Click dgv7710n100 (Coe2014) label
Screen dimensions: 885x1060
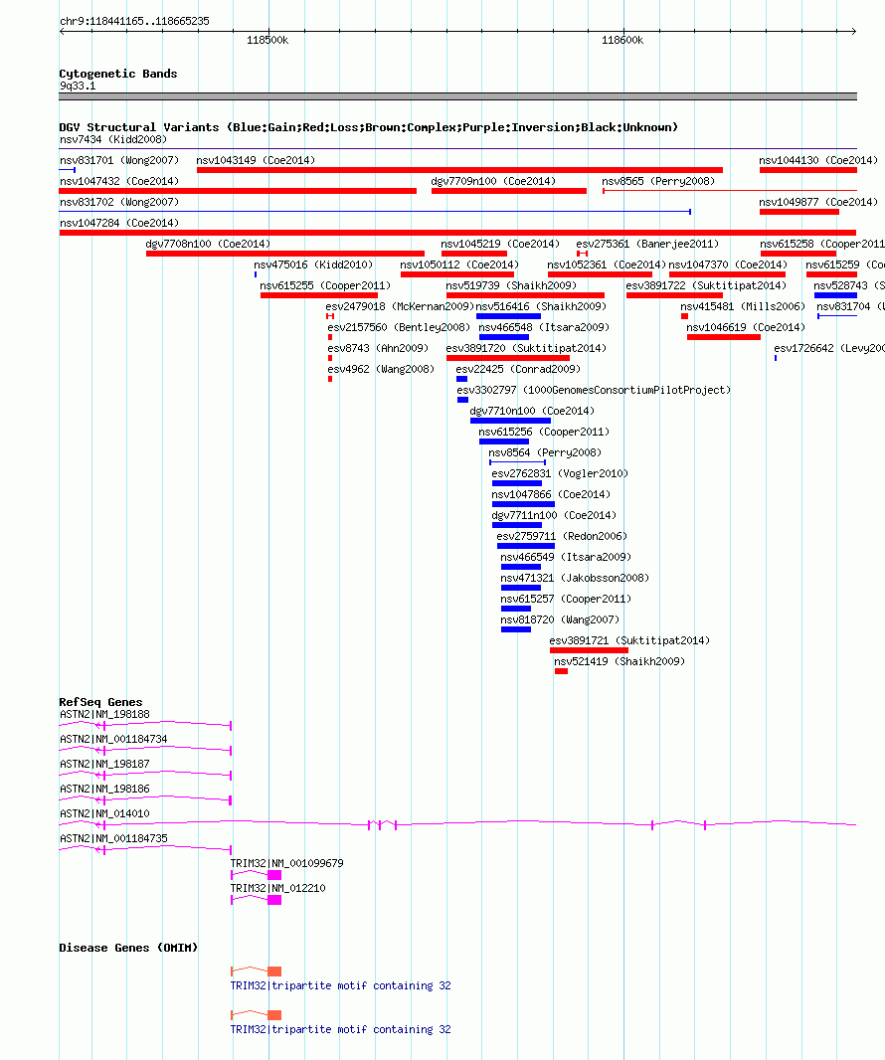532,412
